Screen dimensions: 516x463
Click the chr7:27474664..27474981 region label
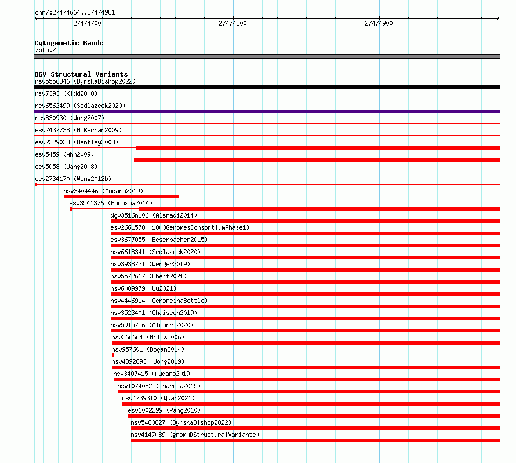pos(75,13)
